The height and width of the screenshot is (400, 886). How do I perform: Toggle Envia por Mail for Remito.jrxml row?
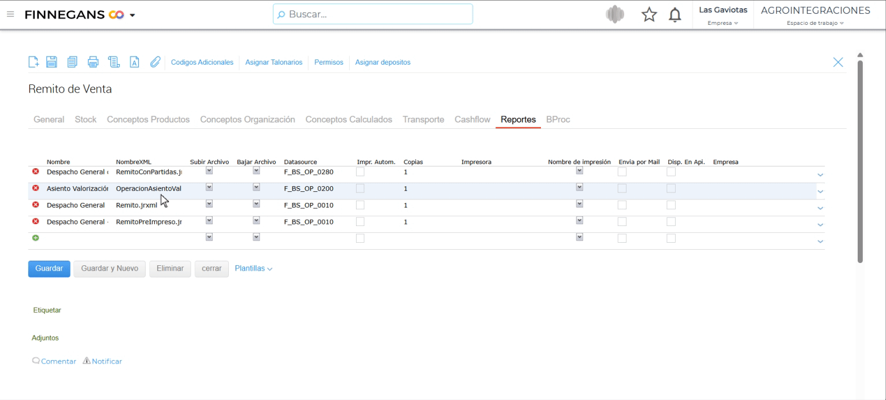pos(622,205)
